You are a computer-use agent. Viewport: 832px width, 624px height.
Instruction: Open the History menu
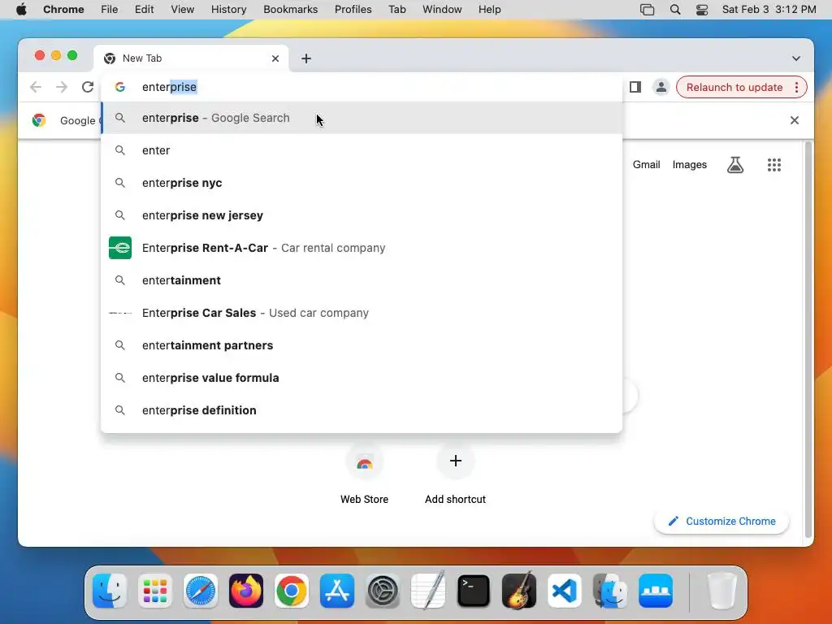(x=228, y=10)
